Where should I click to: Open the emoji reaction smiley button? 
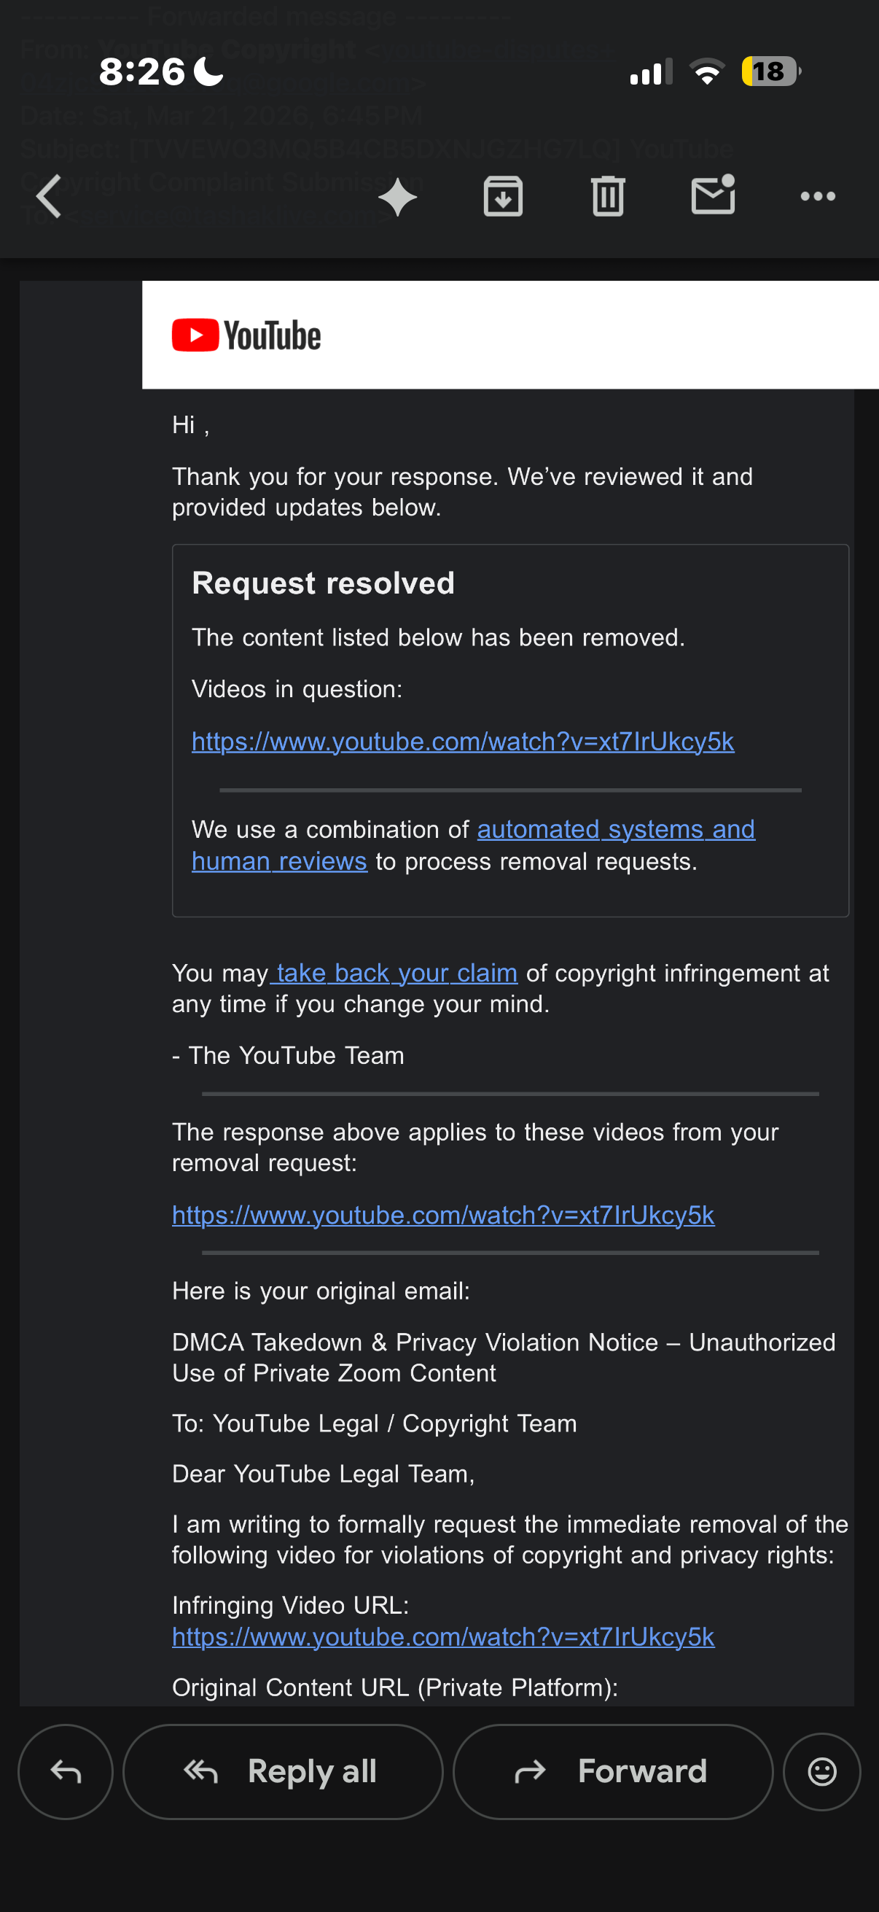point(822,1771)
